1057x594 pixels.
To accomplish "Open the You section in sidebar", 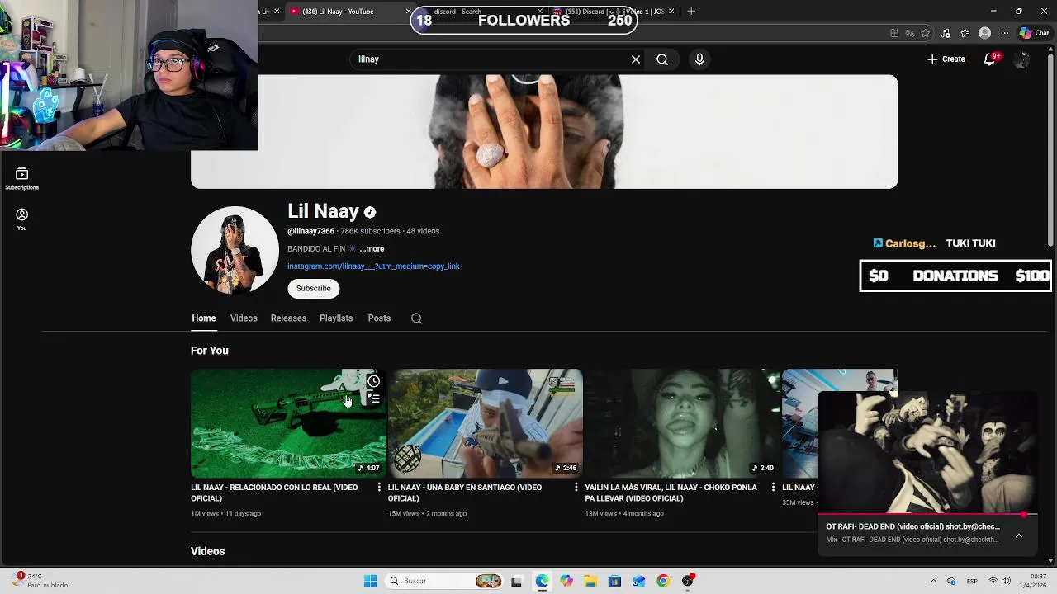I will click(22, 219).
